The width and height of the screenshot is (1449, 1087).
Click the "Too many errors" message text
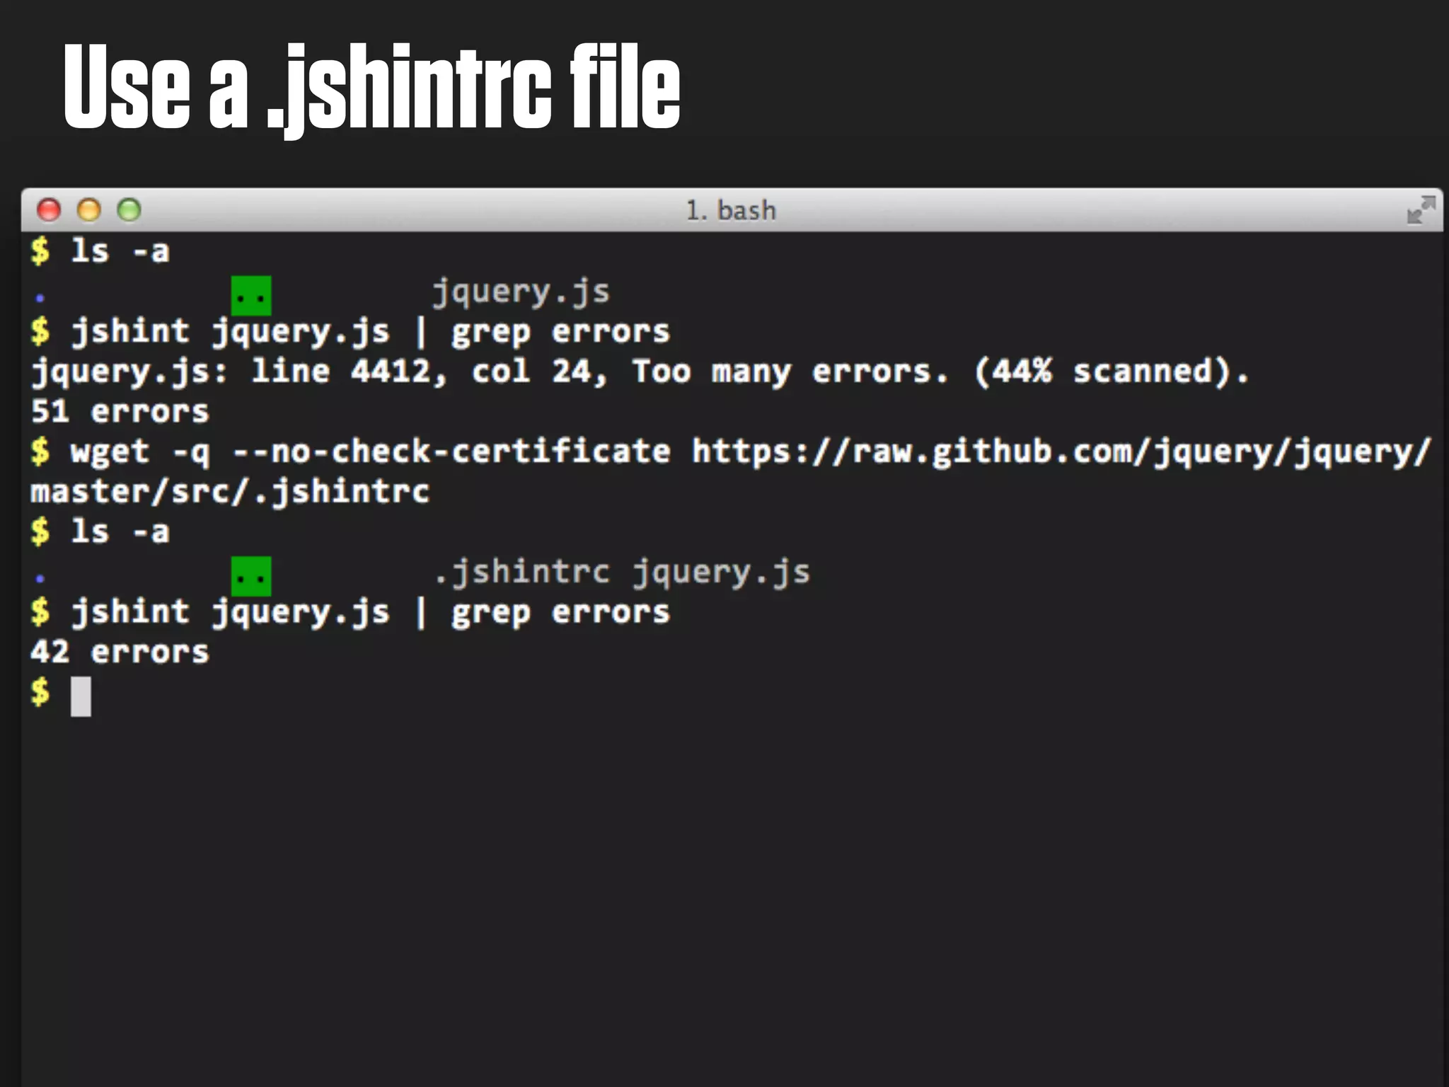point(789,372)
